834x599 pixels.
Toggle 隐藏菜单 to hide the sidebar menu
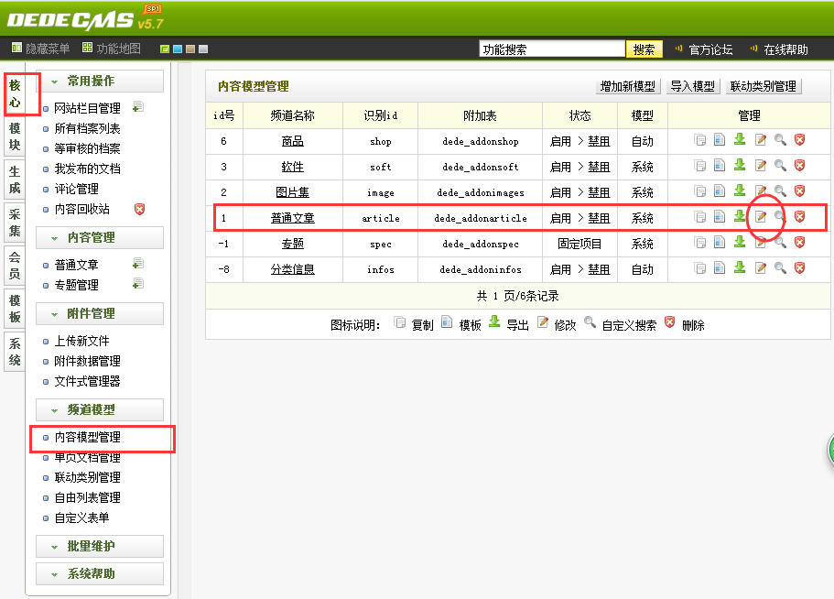pyautogui.click(x=40, y=49)
